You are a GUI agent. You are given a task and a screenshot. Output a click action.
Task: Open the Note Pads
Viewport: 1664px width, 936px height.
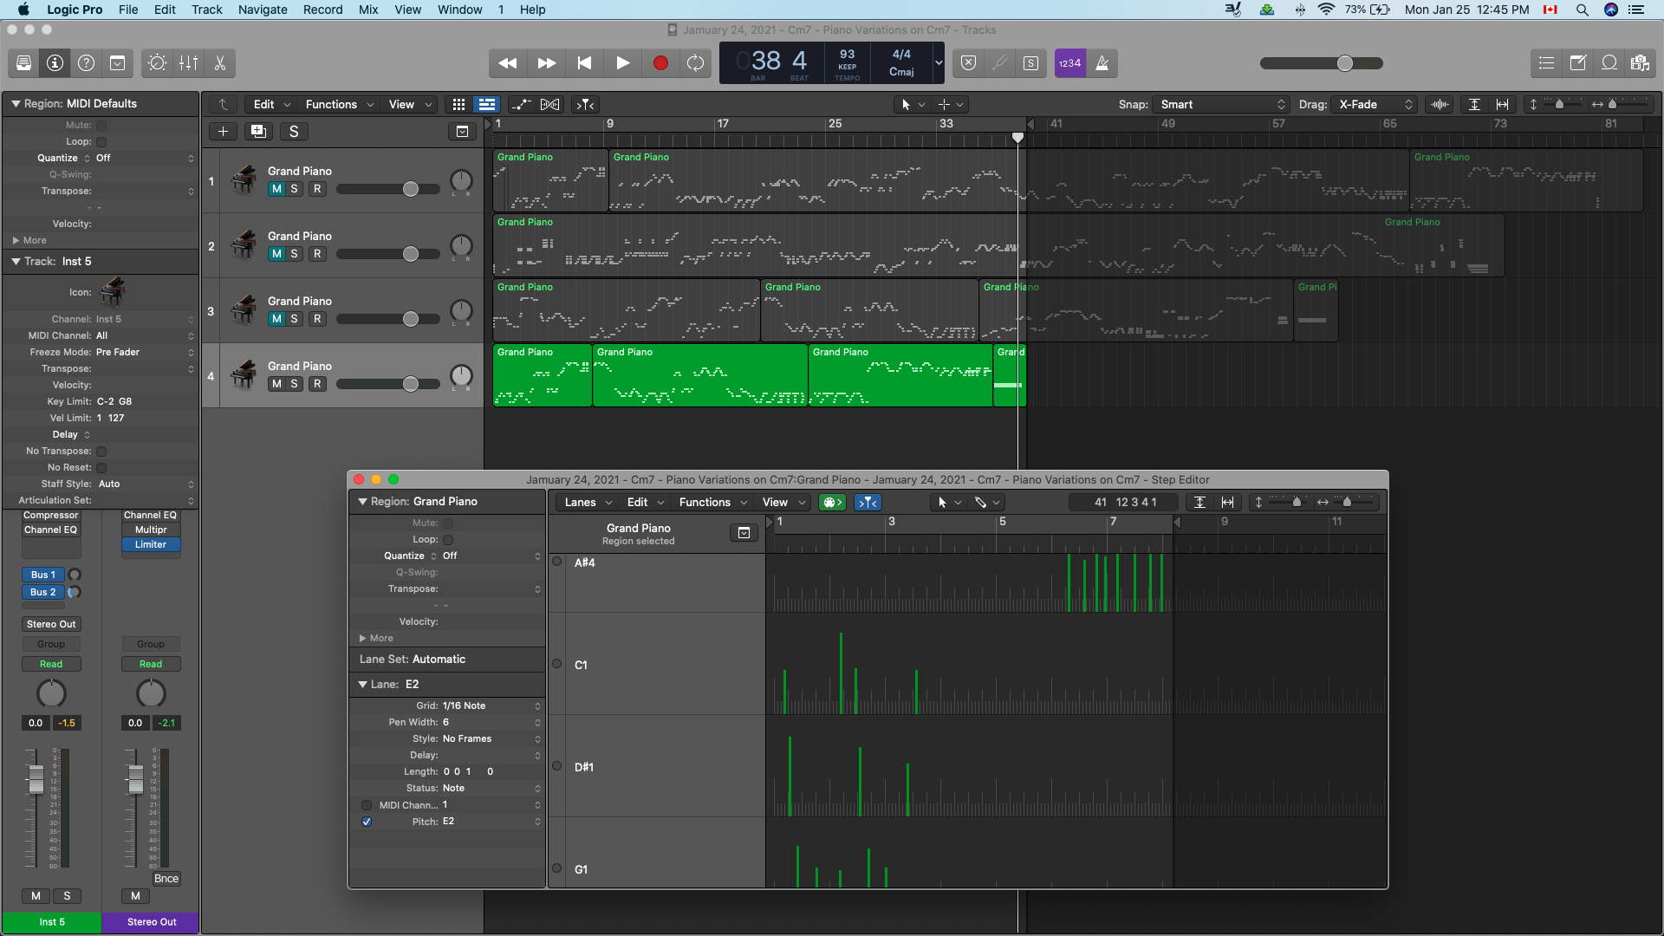(1577, 63)
